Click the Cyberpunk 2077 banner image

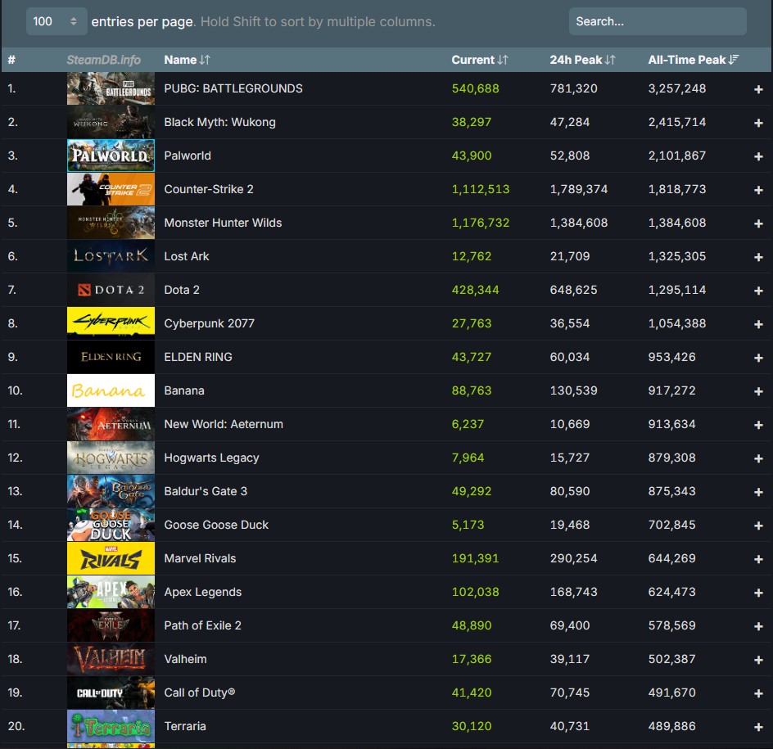coord(111,323)
